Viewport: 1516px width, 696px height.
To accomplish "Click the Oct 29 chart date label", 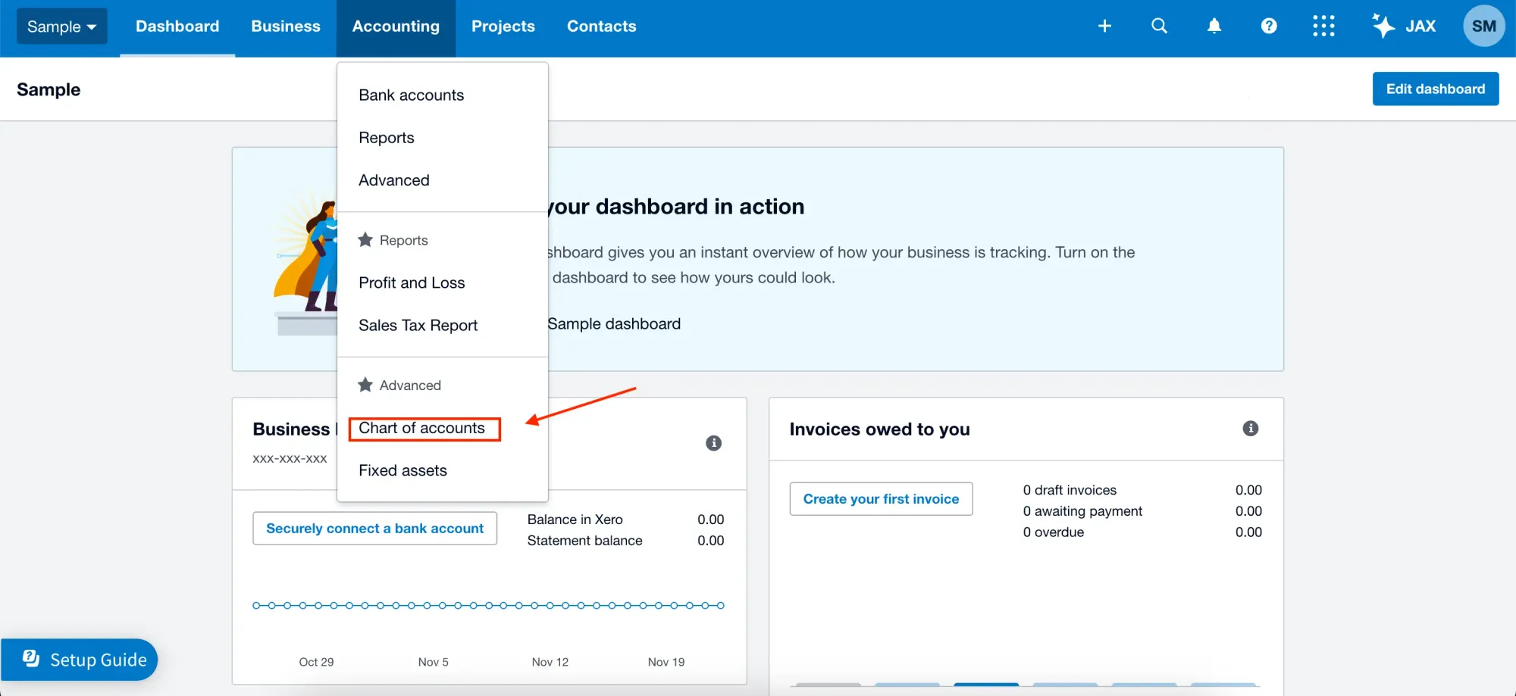I will click(316, 662).
